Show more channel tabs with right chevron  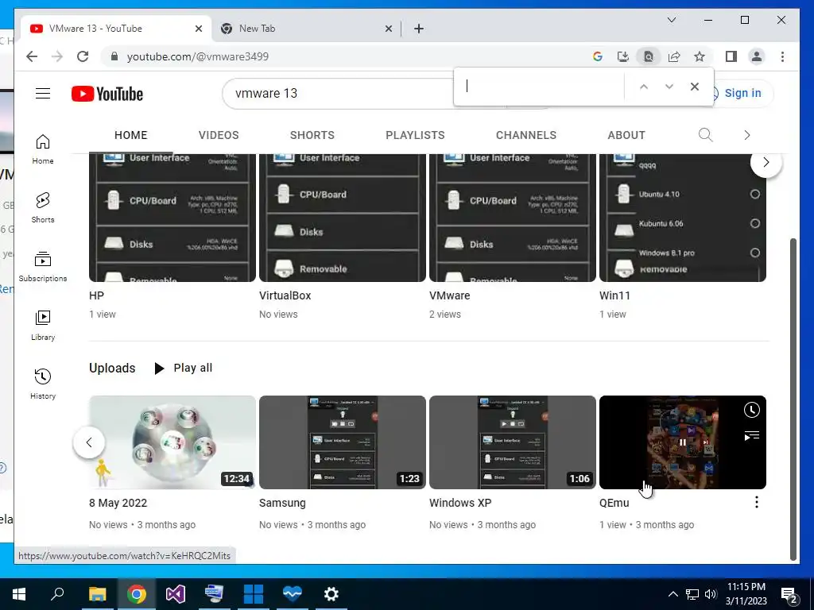[746, 135]
